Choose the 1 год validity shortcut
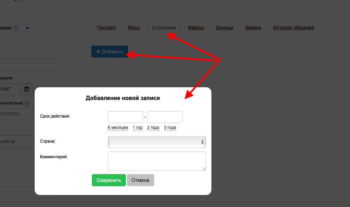This screenshot has width=350, height=207. [x=138, y=128]
